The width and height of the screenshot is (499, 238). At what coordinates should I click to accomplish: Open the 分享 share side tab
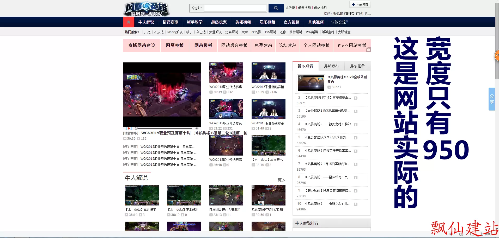coord(491,99)
